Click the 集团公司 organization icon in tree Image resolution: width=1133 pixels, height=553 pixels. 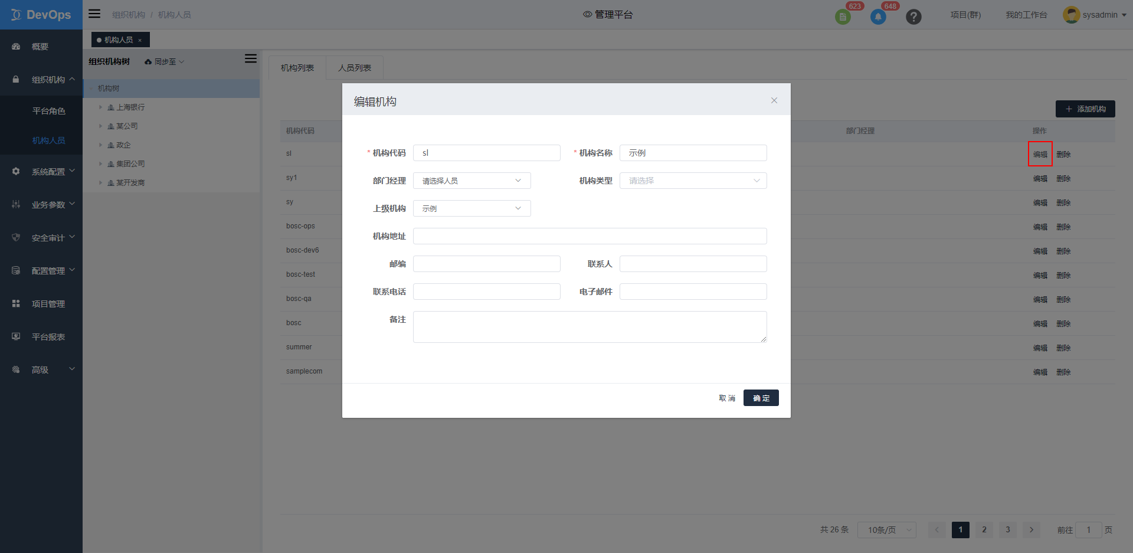coord(111,164)
